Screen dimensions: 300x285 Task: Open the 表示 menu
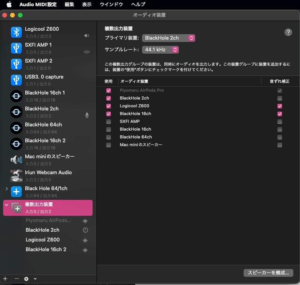pyautogui.click(x=87, y=4)
